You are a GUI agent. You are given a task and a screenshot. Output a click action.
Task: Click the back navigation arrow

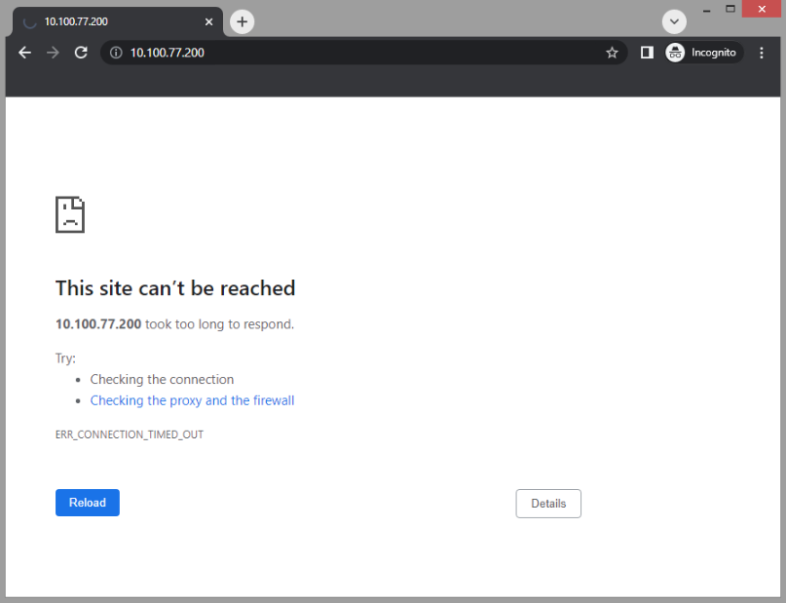[24, 53]
